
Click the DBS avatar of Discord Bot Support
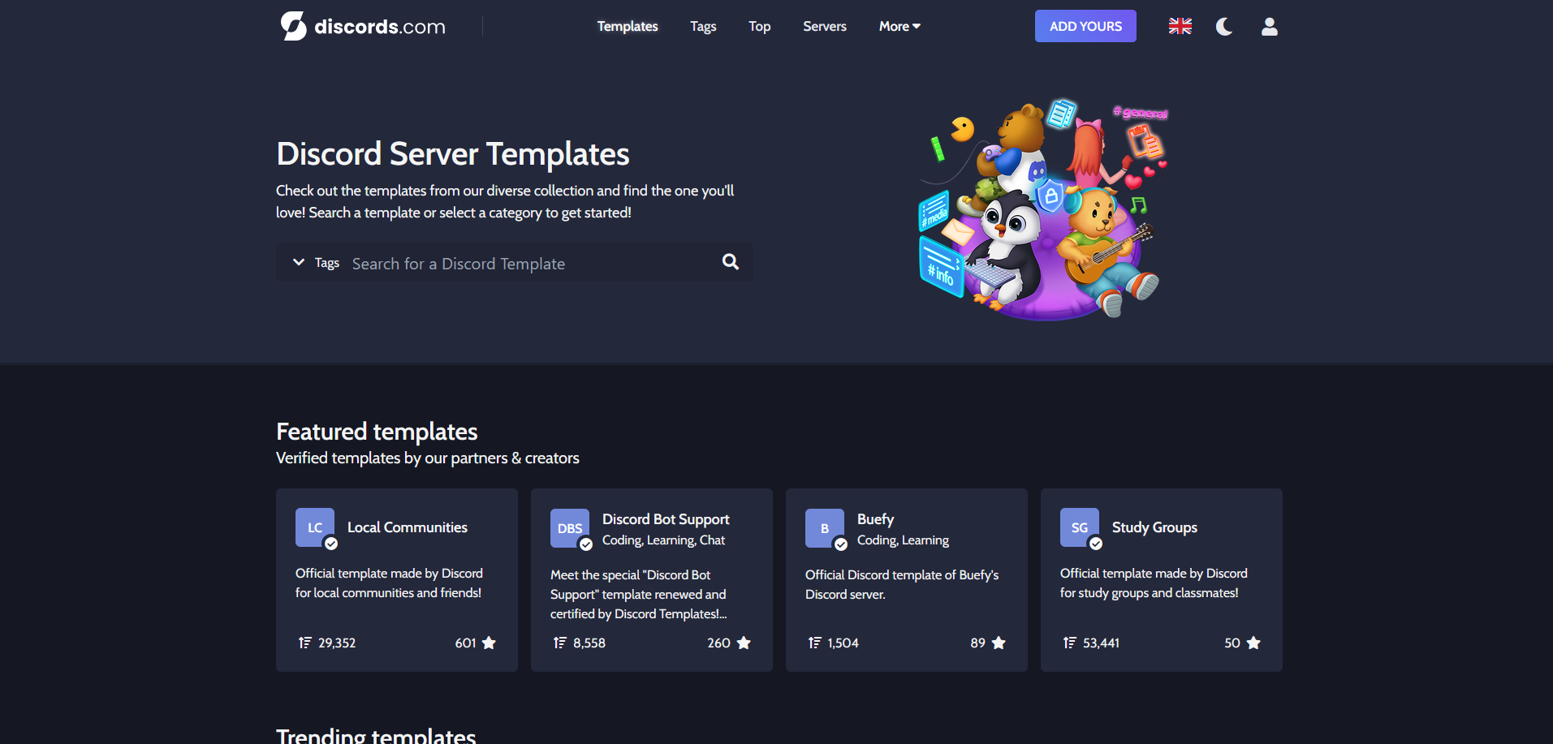click(570, 528)
